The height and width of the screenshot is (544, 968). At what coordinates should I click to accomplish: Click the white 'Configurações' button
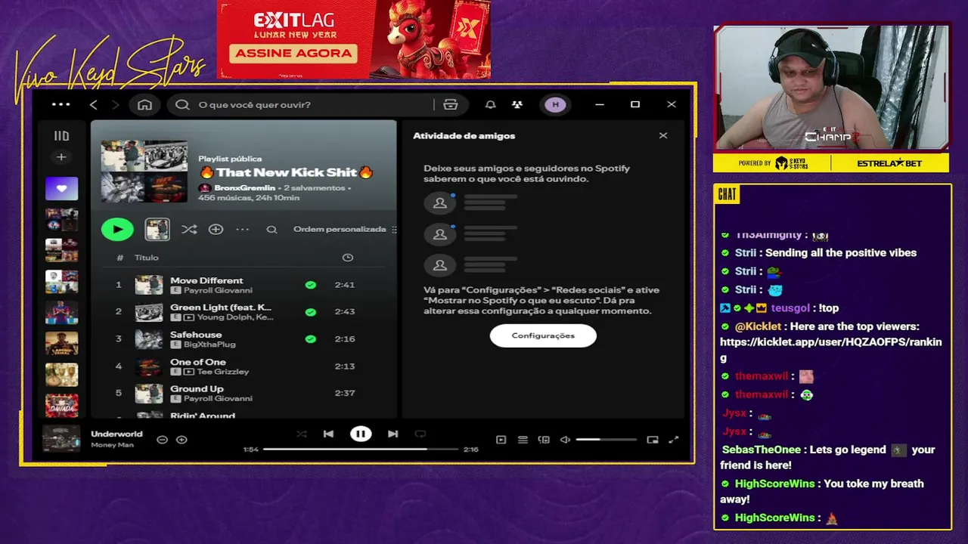click(x=543, y=335)
